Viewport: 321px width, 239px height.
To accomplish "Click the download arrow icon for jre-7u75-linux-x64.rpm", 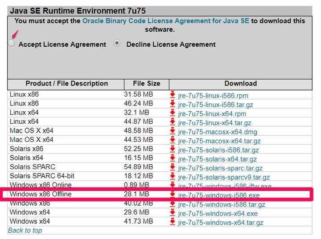I will coord(173,113).
